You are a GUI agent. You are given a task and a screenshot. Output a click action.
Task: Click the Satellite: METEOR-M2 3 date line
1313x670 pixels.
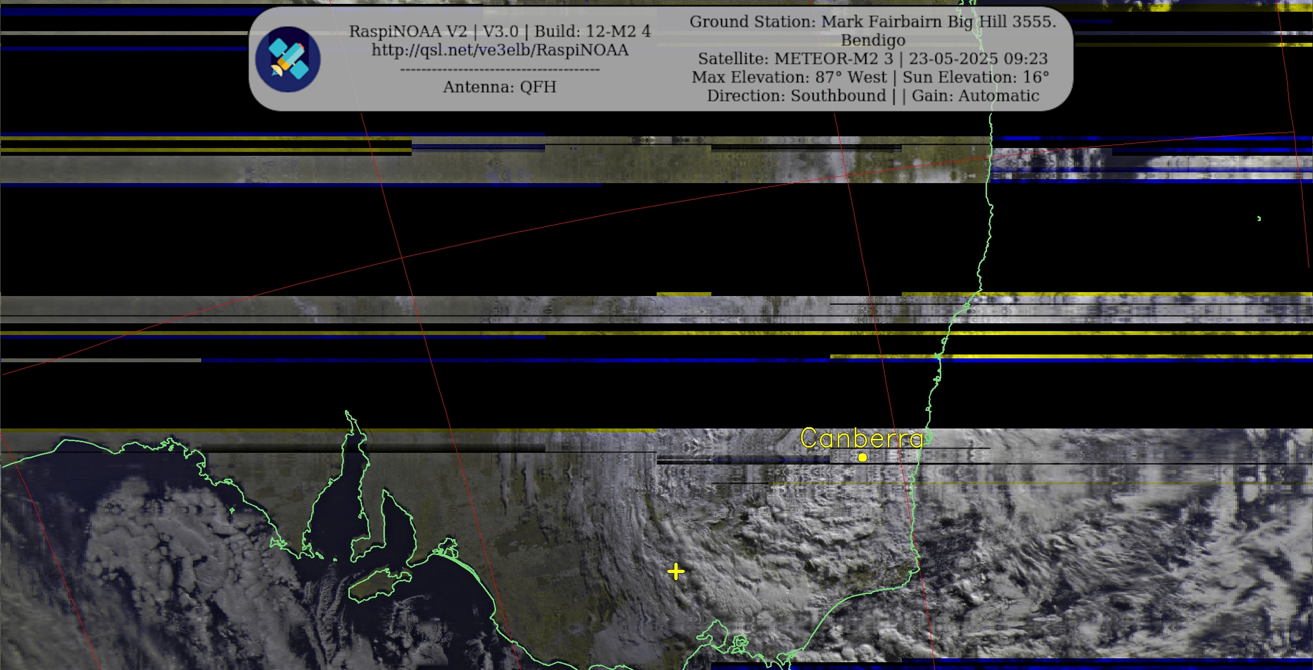pos(873,58)
